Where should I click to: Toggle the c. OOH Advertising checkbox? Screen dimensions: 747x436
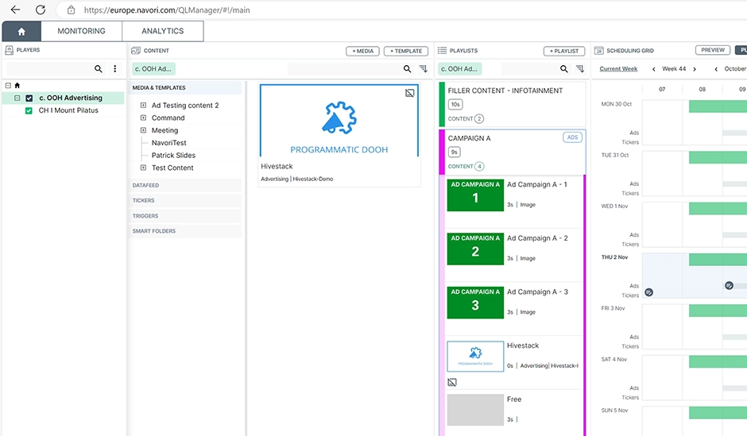29,98
